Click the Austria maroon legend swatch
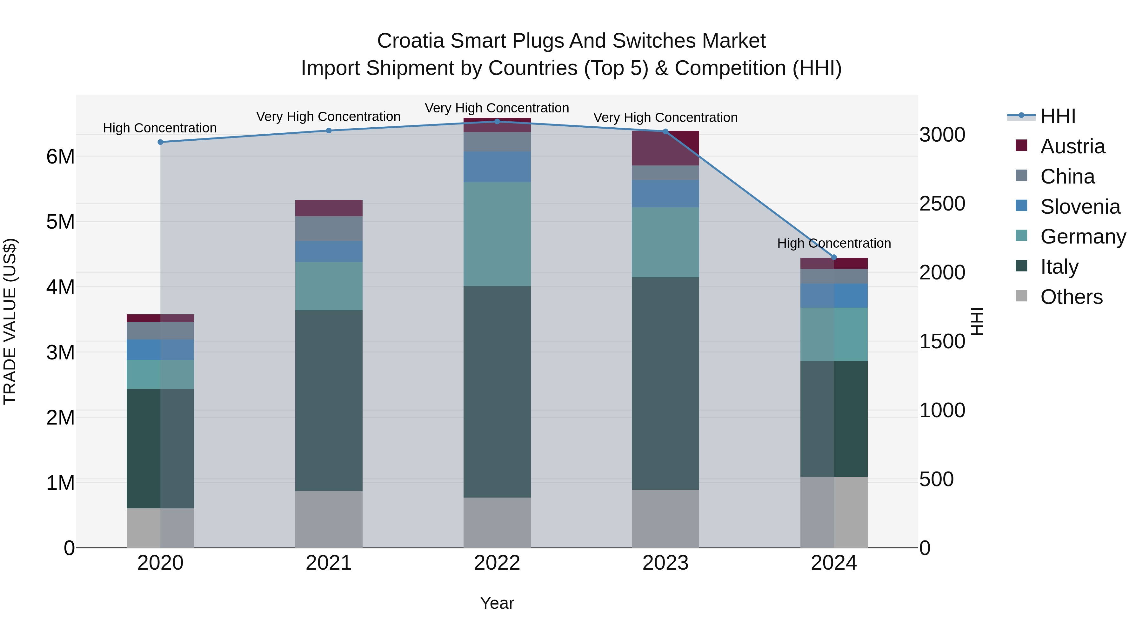 pos(1021,145)
